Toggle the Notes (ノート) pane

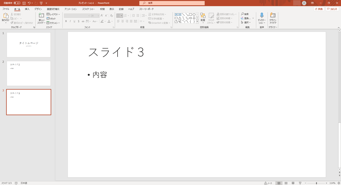click(268, 183)
